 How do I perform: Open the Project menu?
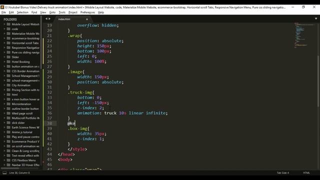73,12
